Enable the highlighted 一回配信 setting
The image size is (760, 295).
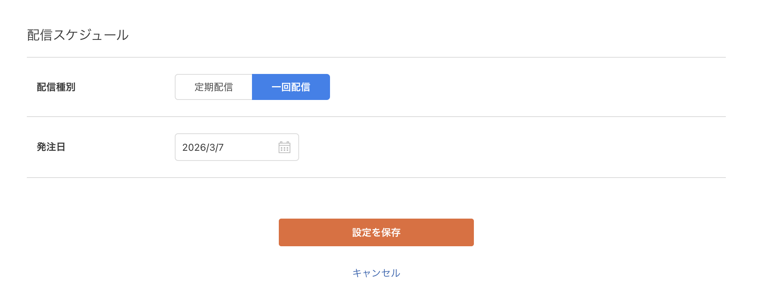click(x=291, y=87)
